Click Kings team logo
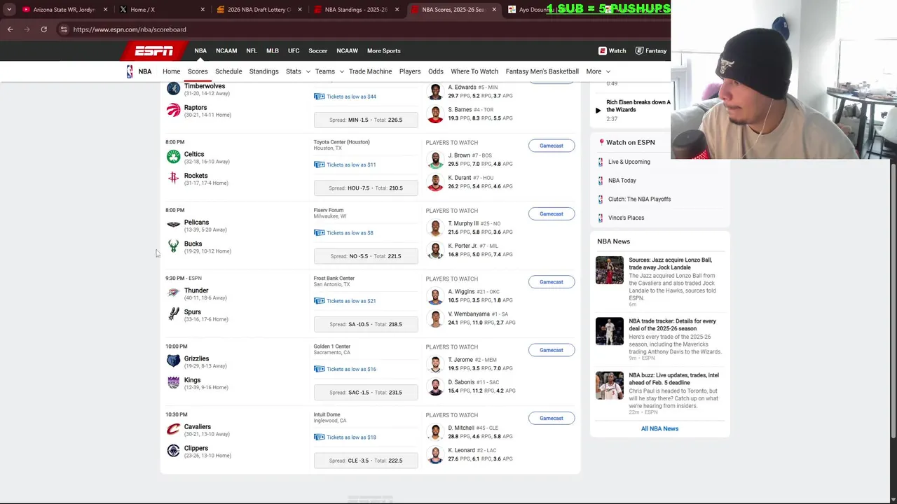The image size is (897, 504). click(173, 382)
